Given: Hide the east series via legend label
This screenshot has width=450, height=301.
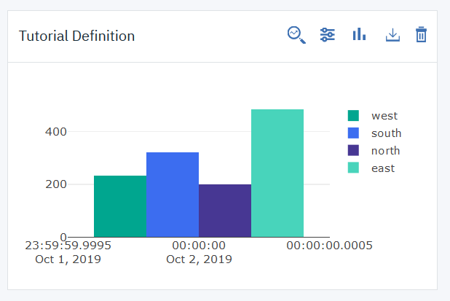Looking at the screenshot, I should 382,168.
